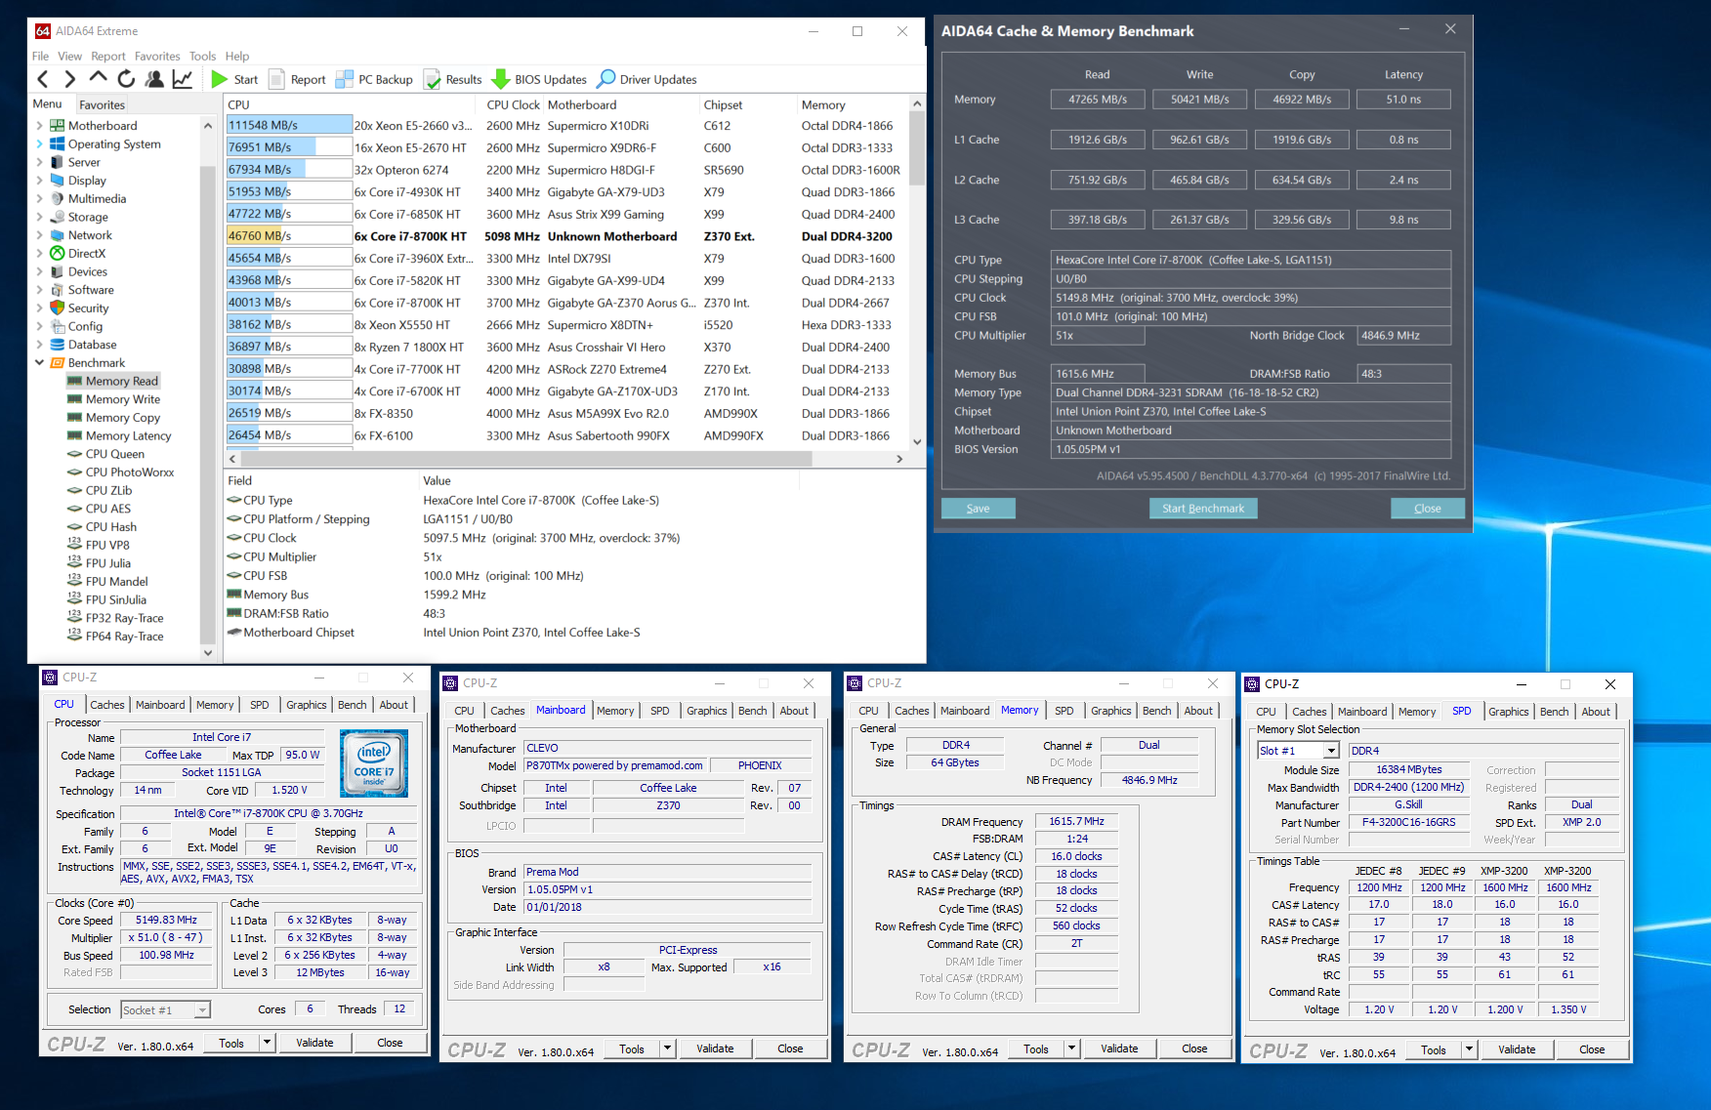1711x1110 pixels.
Task: Switch to Caches tab in first CPU-Z window
Action: click(106, 705)
